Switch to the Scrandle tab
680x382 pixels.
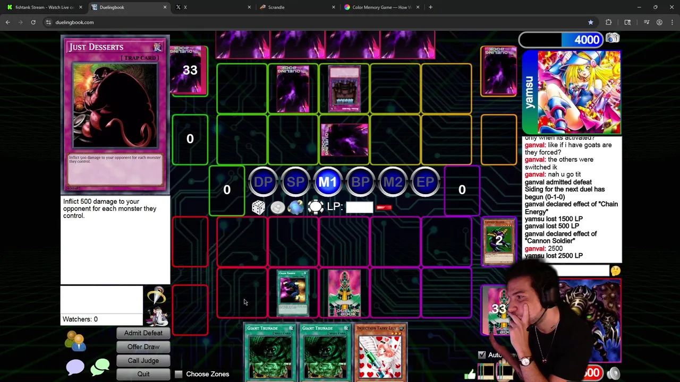tap(296, 7)
